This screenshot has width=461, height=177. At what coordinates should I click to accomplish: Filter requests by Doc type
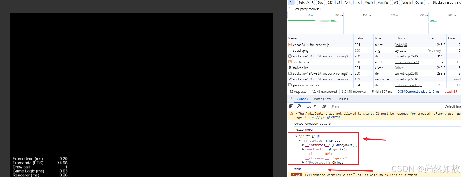(x=320, y=2)
